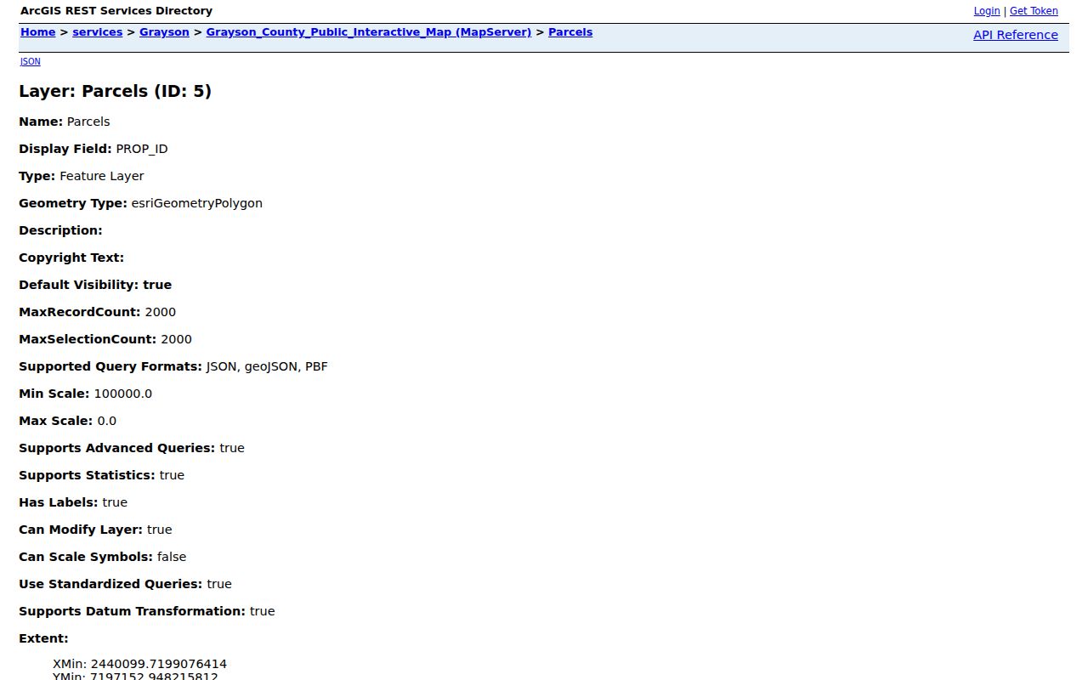Click the Extent label
Screen dimensions: 1088x680
[43, 638]
